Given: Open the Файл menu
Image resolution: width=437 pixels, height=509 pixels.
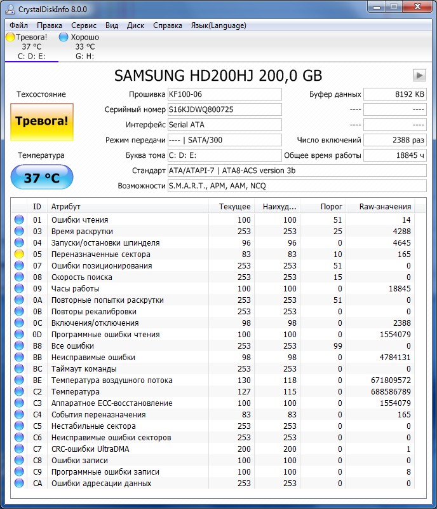Looking at the screenshot, I should 19,25.
